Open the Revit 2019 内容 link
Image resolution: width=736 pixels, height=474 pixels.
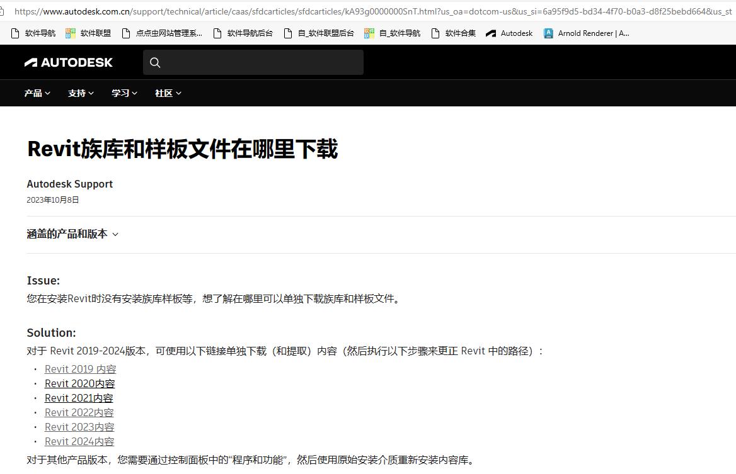pyautogui.click(x=80, y=369)
